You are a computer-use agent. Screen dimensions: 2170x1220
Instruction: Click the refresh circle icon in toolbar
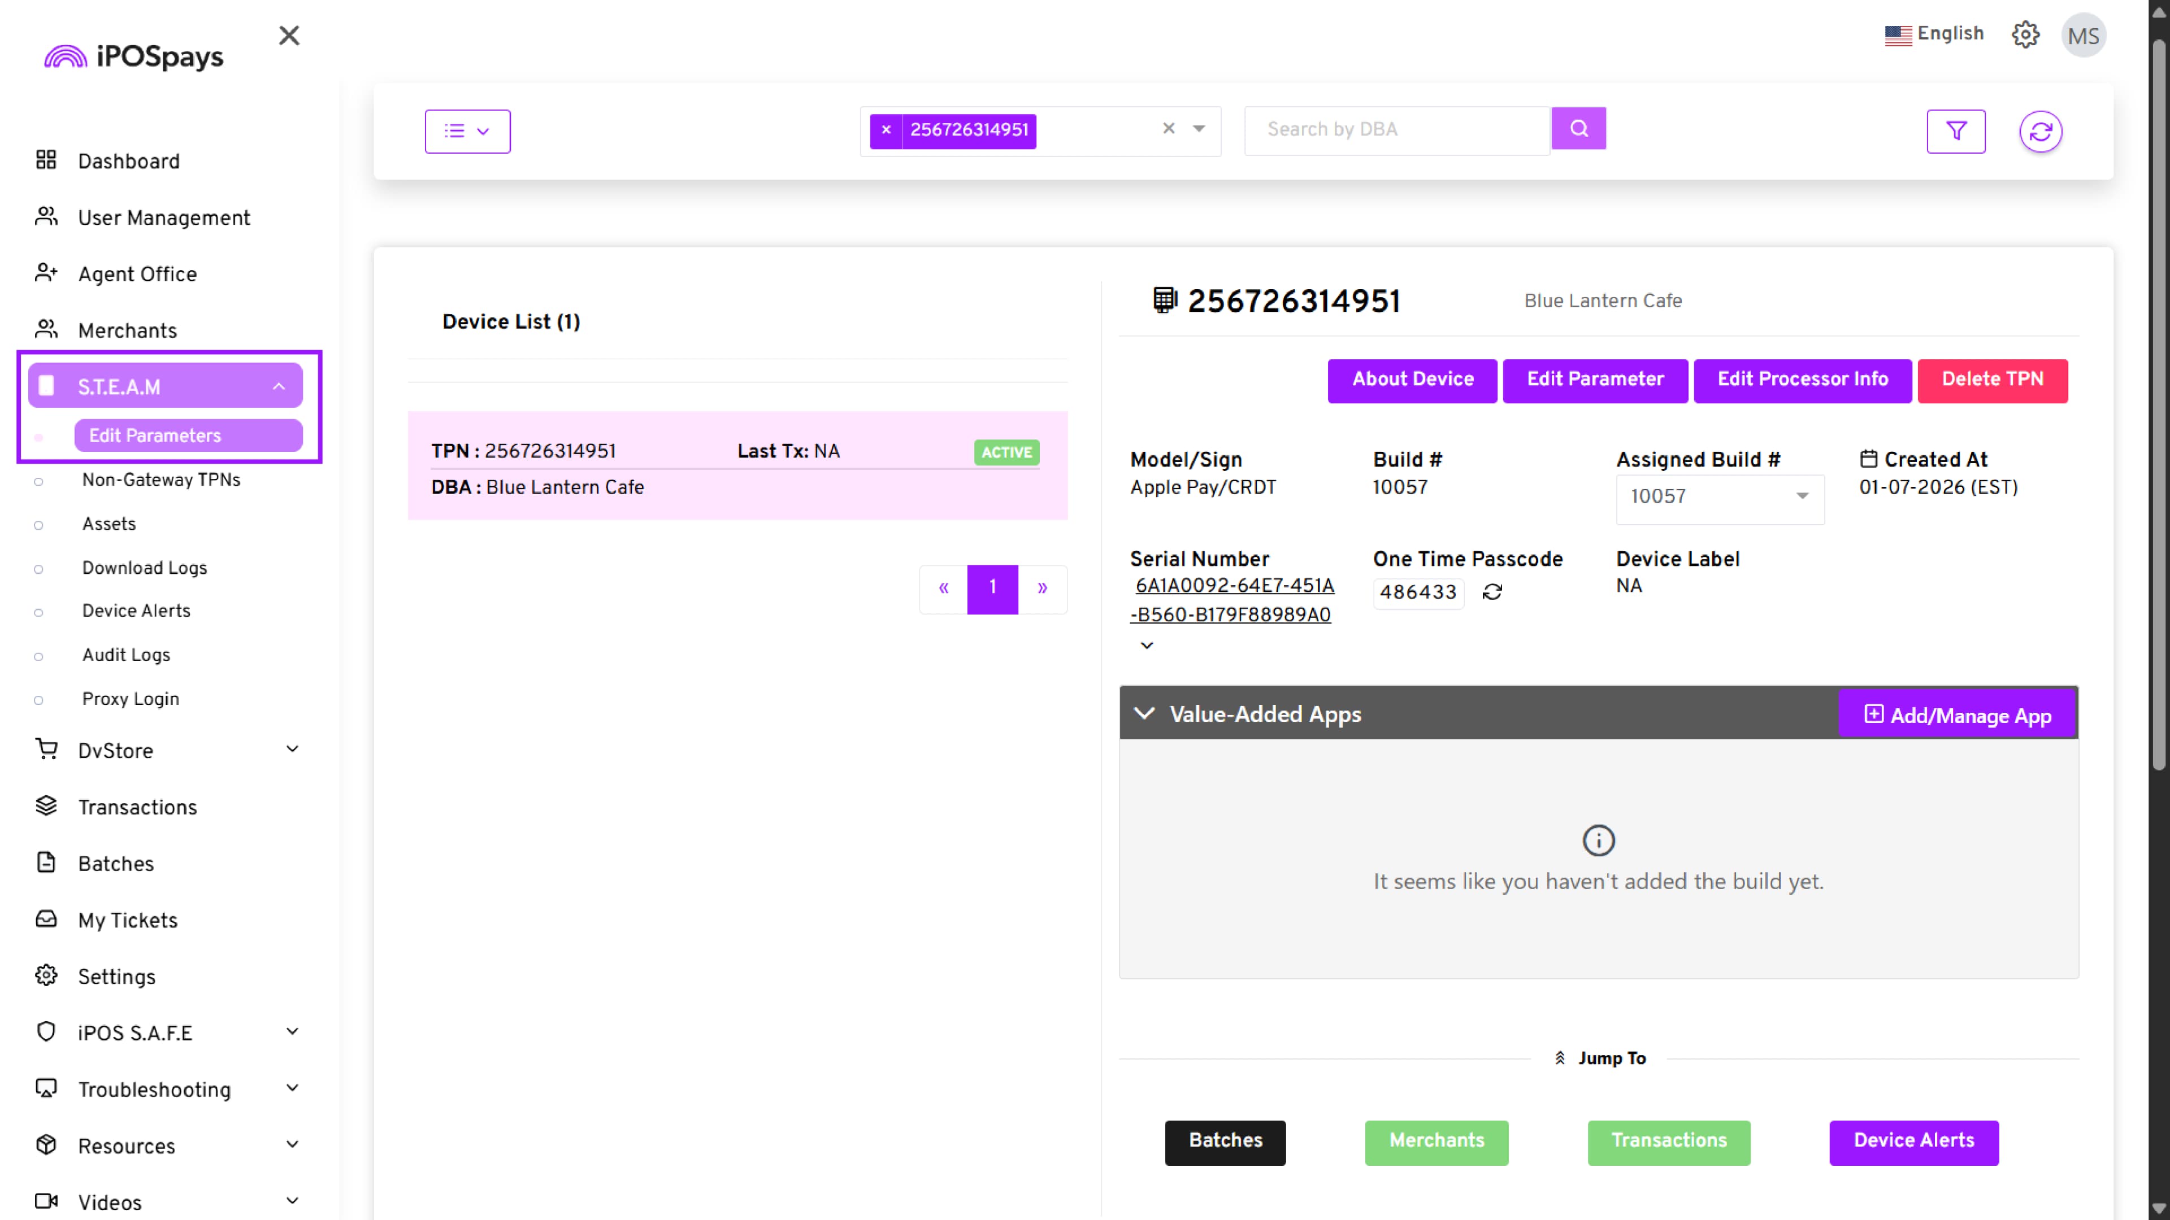pyautogui.click(x=2039, y=132)
